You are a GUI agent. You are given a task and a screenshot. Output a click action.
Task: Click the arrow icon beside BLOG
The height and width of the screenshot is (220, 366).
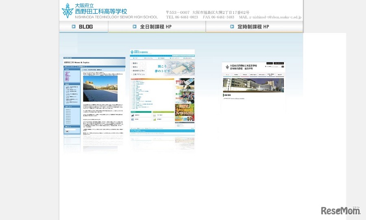coord(74,26)
